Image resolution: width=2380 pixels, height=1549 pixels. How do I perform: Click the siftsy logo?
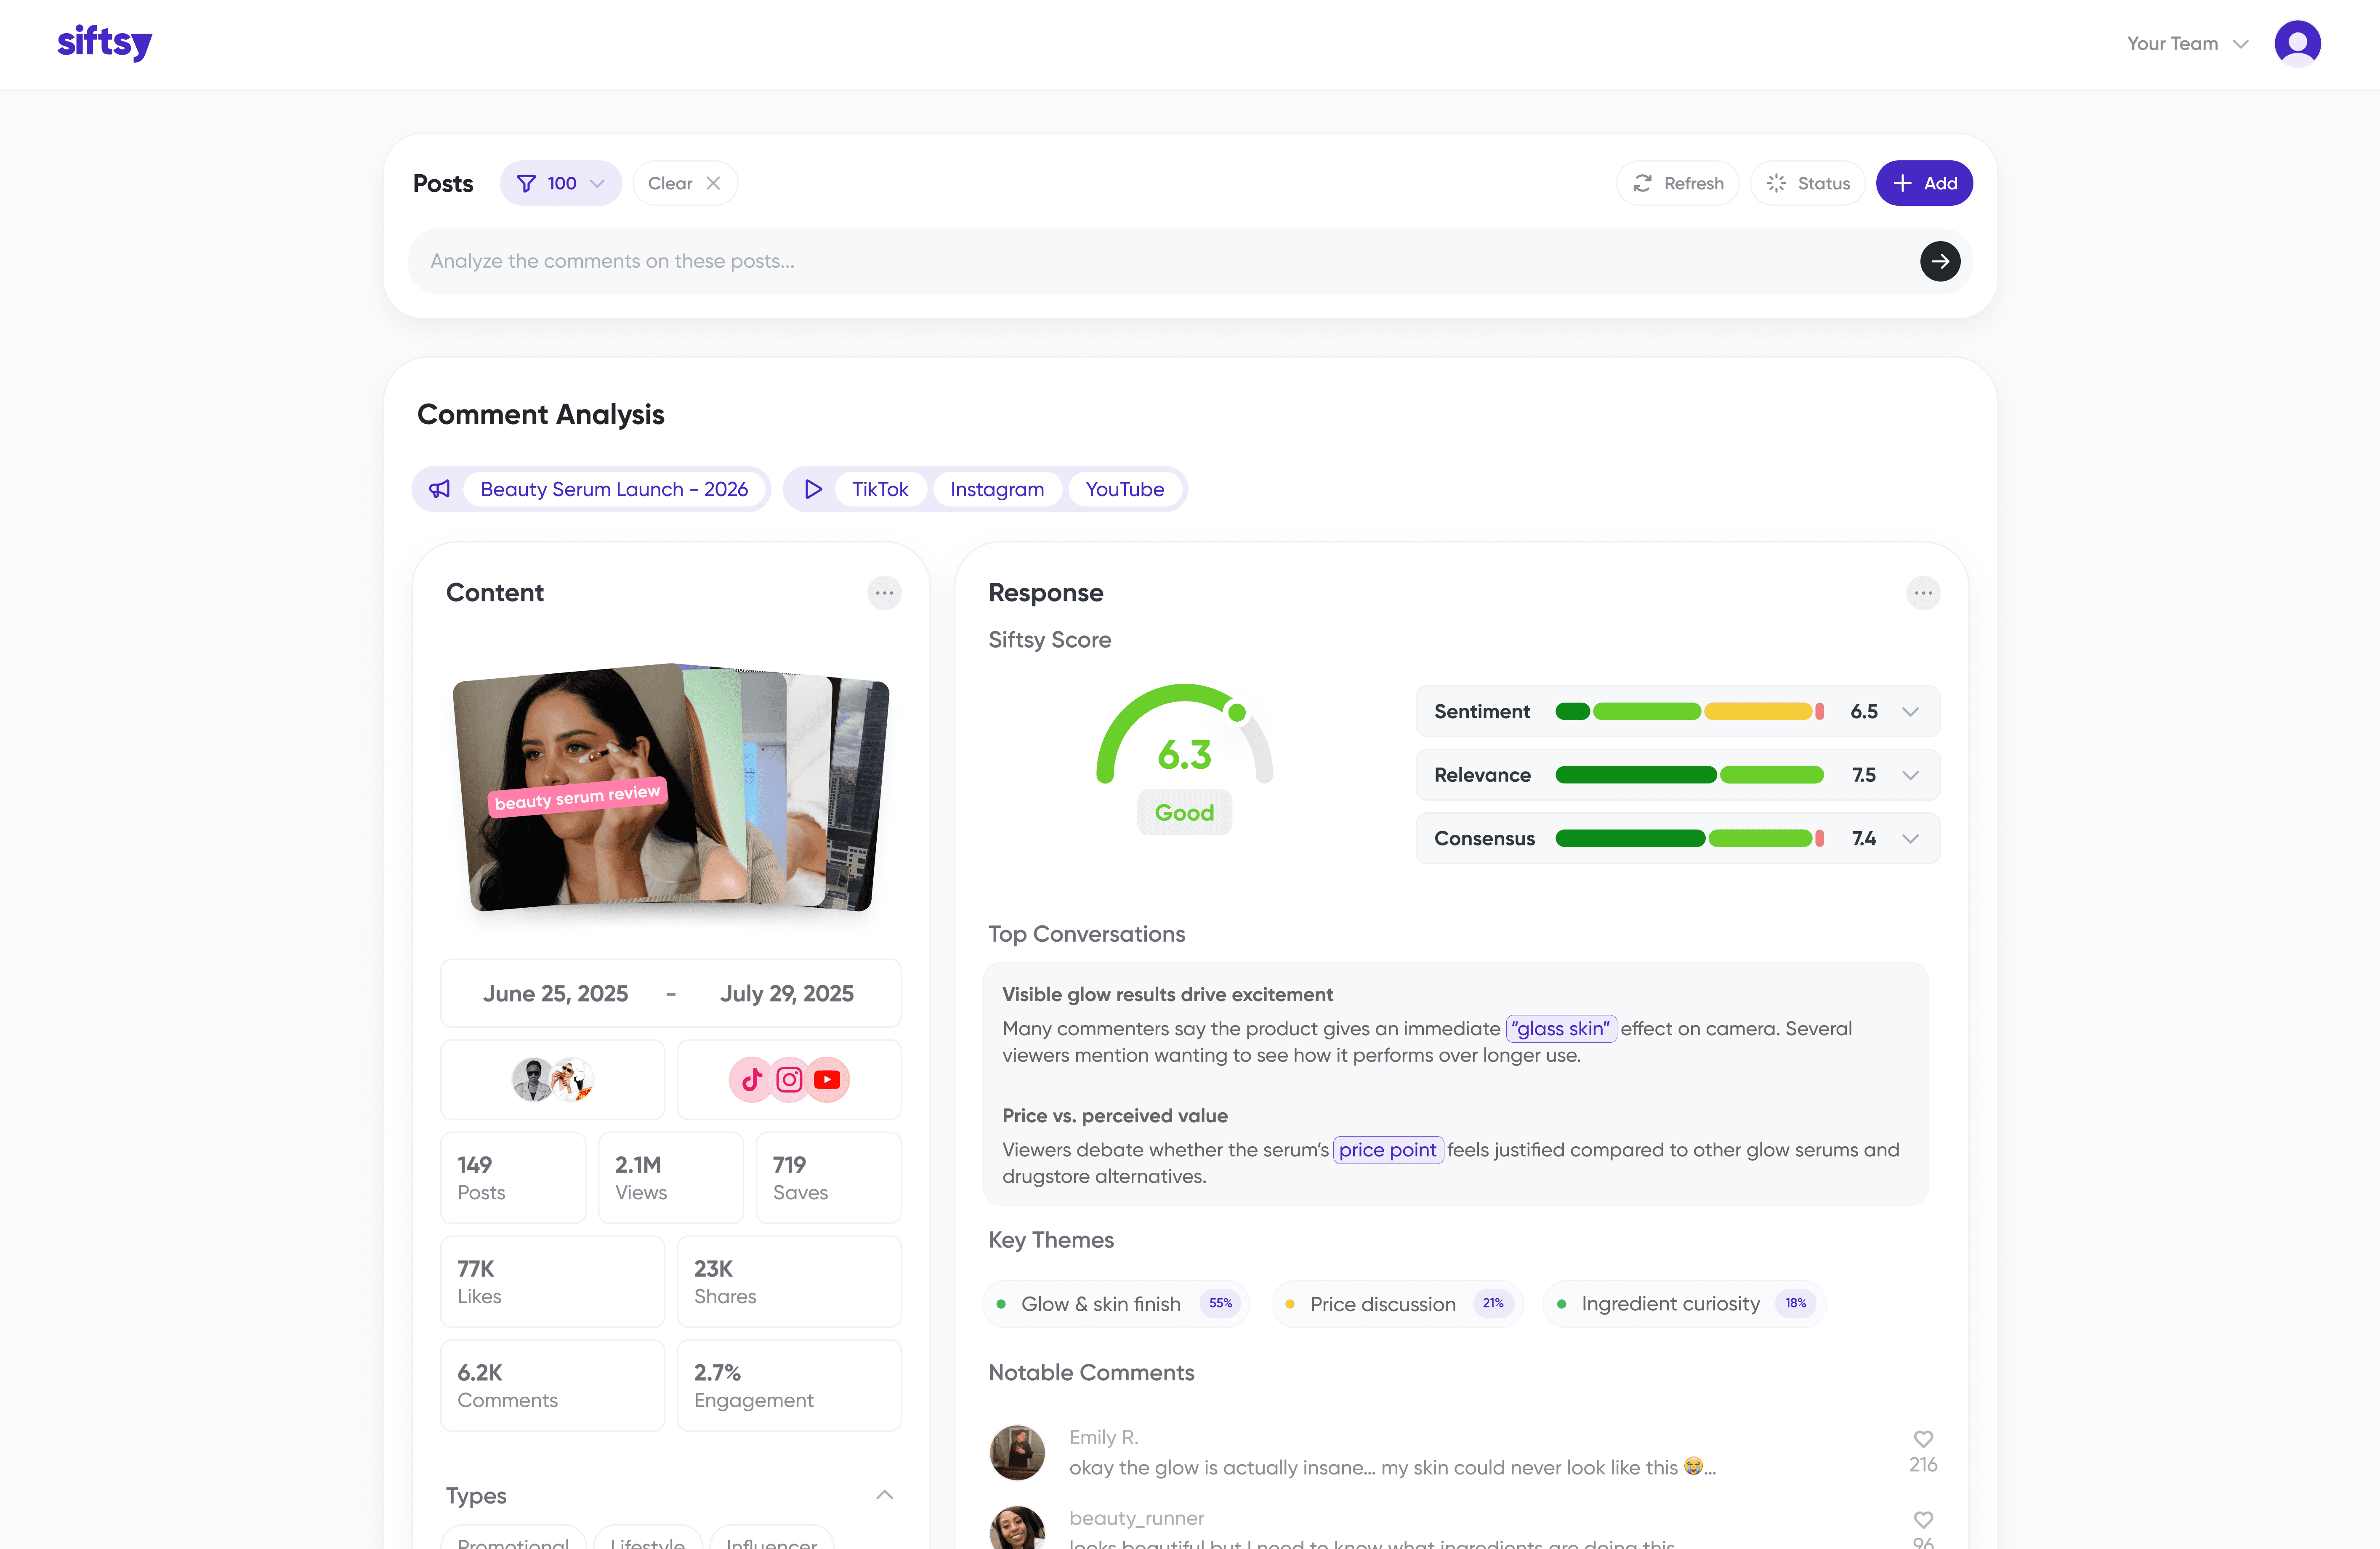(x=104, y=42)
